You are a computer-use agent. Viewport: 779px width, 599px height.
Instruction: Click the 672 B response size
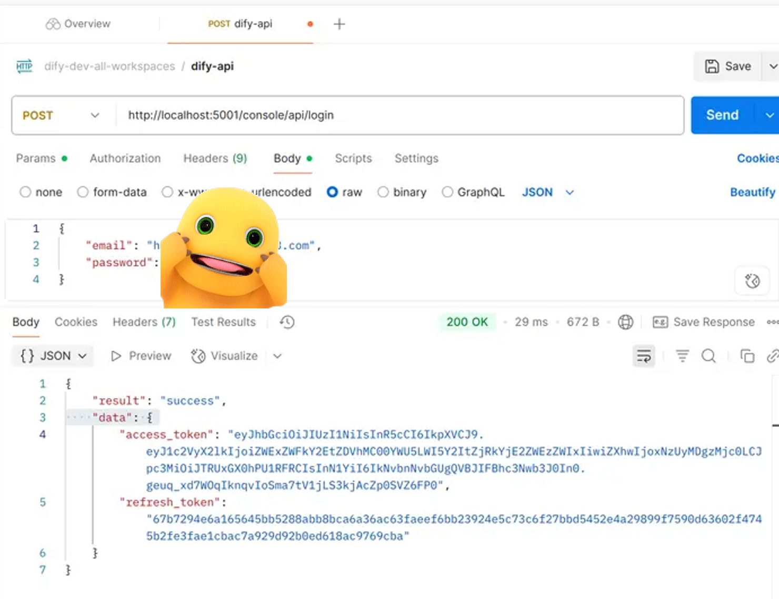coord(583,322)
